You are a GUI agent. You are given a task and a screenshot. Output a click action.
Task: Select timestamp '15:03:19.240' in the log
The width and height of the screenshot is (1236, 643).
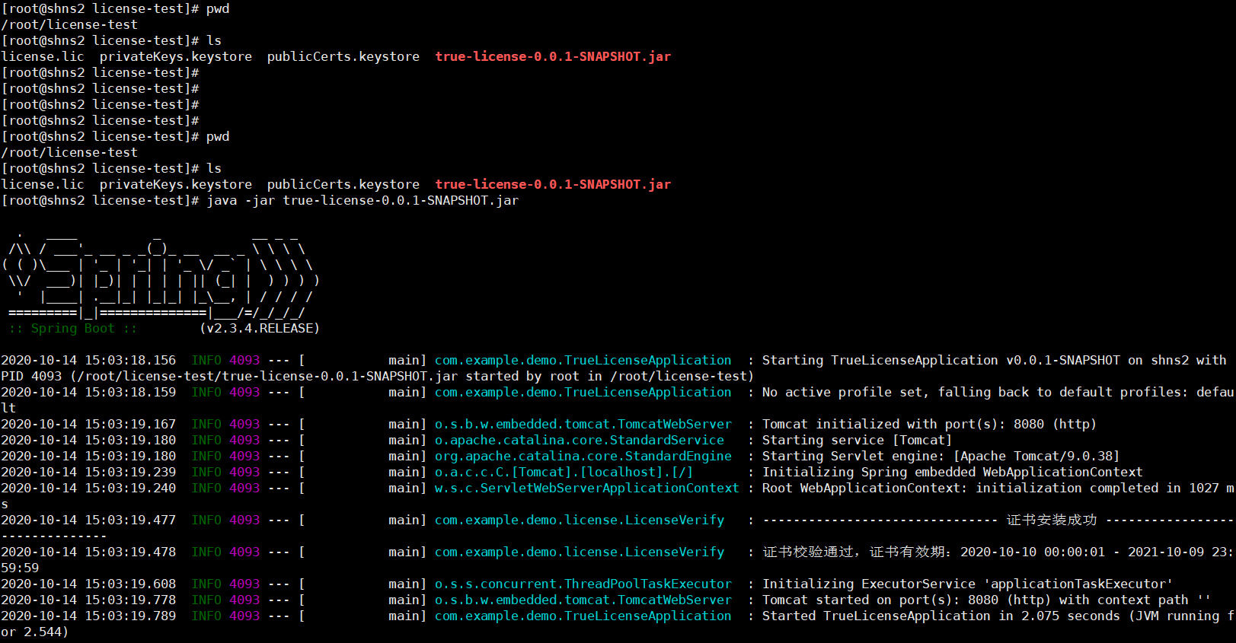[x=130, y=489]
